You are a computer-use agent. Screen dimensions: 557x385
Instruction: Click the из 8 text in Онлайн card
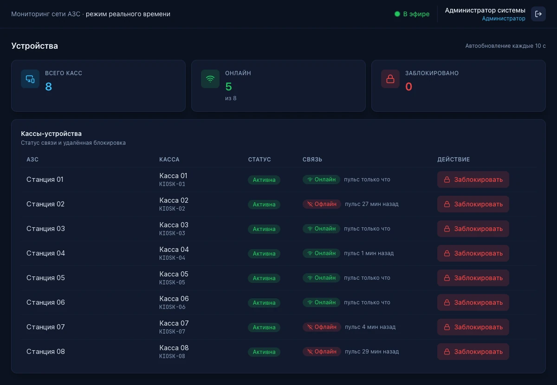click(x=231, y=98)
